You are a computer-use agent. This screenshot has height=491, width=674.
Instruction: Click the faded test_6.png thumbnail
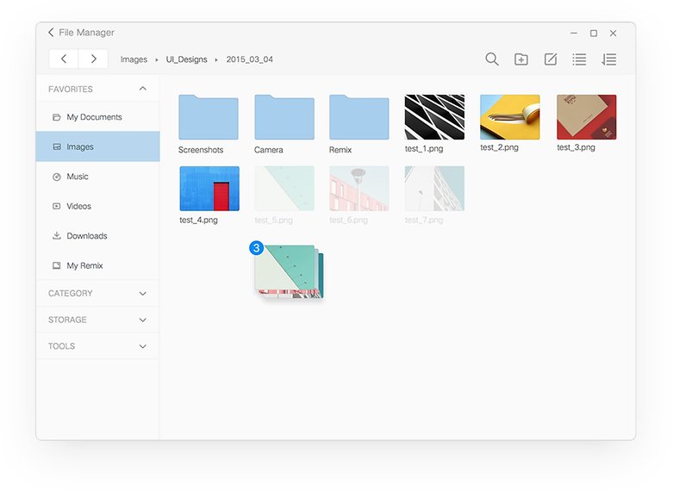click(359, 189)
